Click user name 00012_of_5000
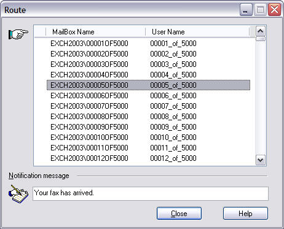The height and width of the screenshot is (229, 284). (173, 158)
